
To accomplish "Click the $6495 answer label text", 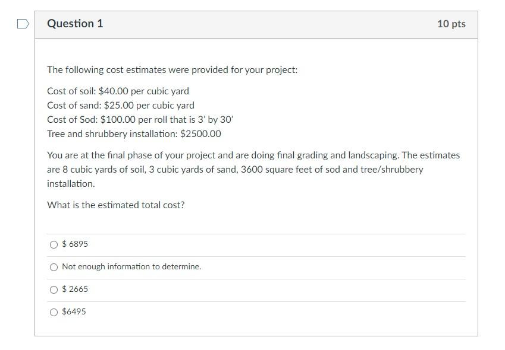I will tap(73, 311).
